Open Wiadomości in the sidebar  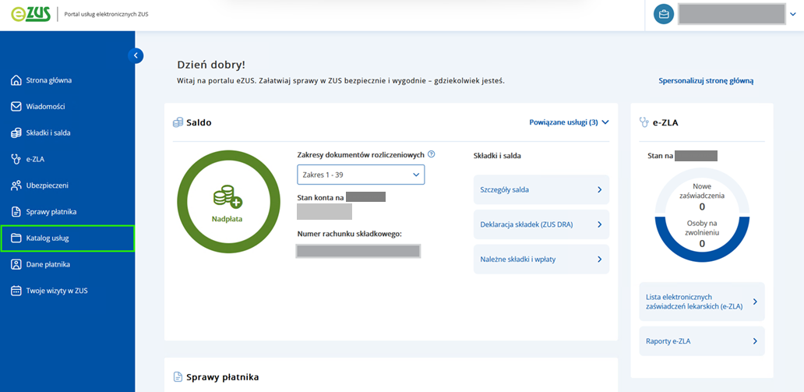coord(45,106)
